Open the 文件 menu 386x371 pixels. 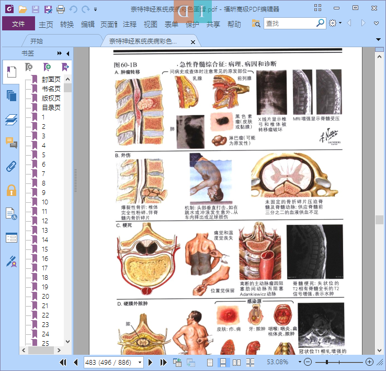click(x=18, y=24)
